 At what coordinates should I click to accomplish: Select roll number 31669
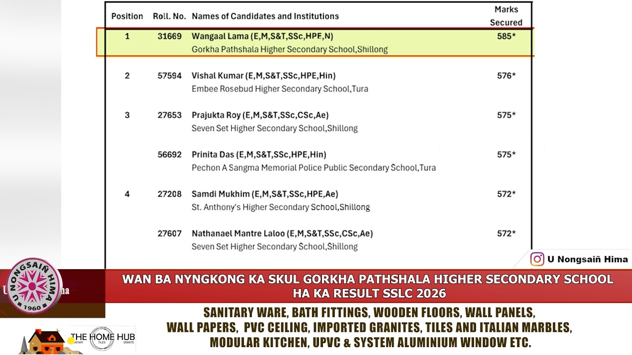tap(170, 36)
